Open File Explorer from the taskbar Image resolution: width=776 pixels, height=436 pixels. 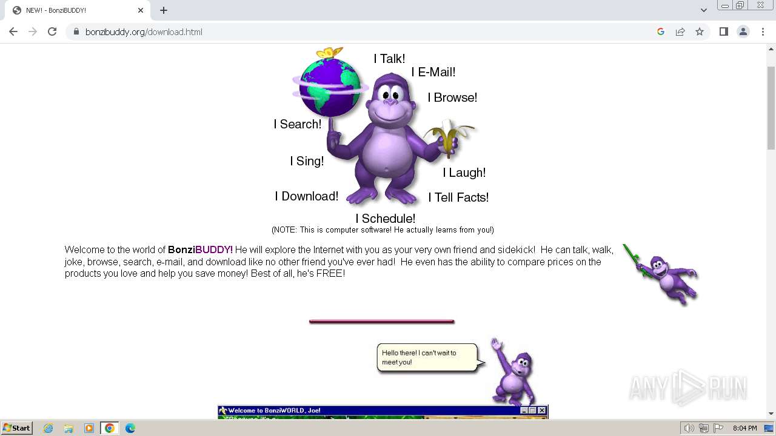click(69, 428)
